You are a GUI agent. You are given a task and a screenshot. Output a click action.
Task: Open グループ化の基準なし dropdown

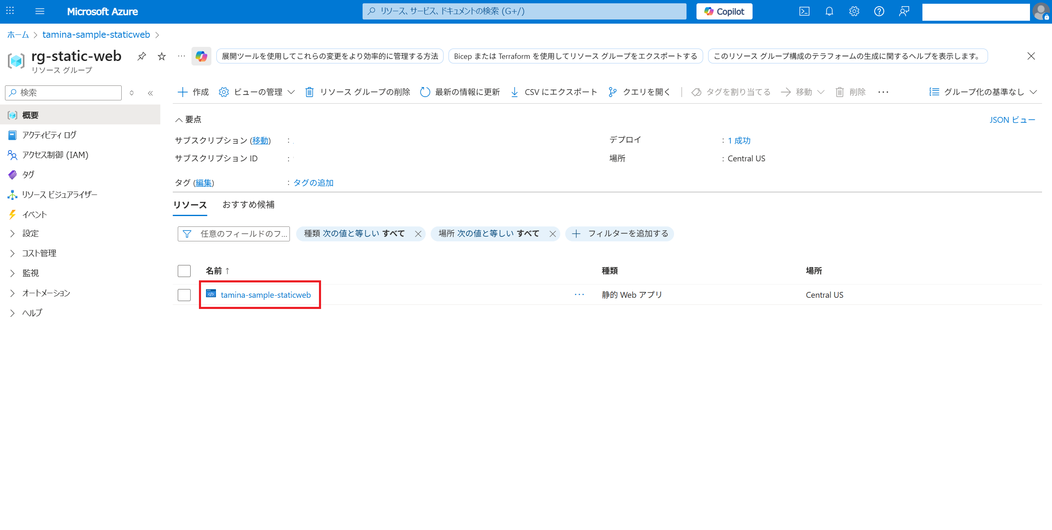983,92
